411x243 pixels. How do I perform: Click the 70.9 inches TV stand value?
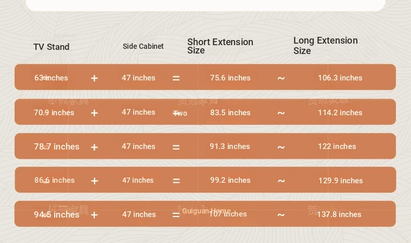(x=54, y=113)
